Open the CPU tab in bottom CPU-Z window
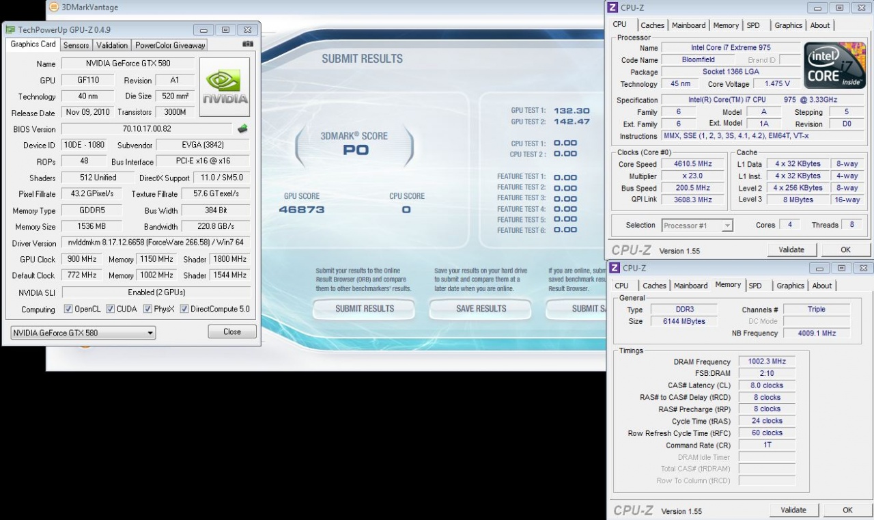This screenshot has height=520, width=874. (x=622, y=286)
